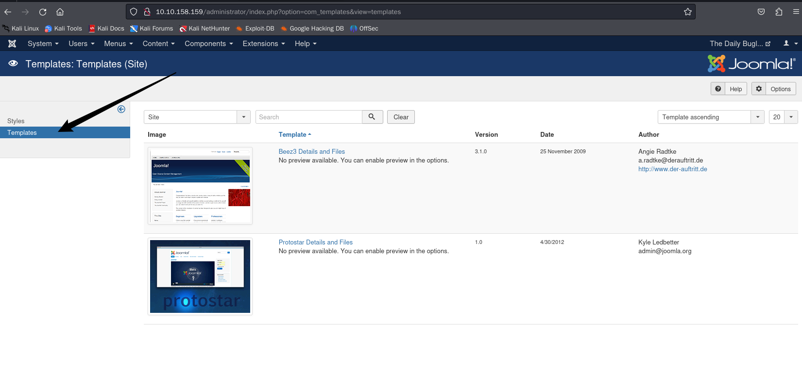Click the Beez3 template thumbnail
The width and height of the screenshot is (802, 373).
[x=200, y=186]
